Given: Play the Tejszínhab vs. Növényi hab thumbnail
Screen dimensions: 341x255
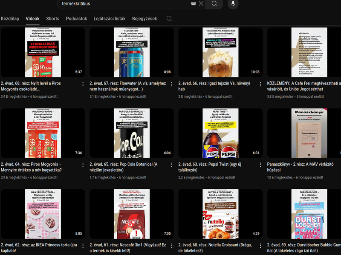Looking at the screenshot, I should [220, 52].
